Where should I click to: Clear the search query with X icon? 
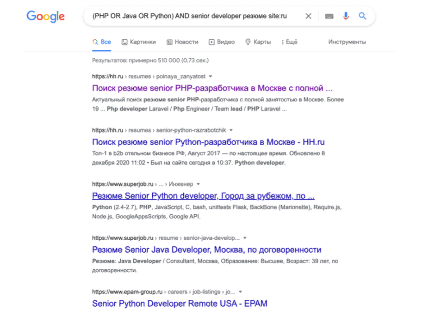pos(308,16)
